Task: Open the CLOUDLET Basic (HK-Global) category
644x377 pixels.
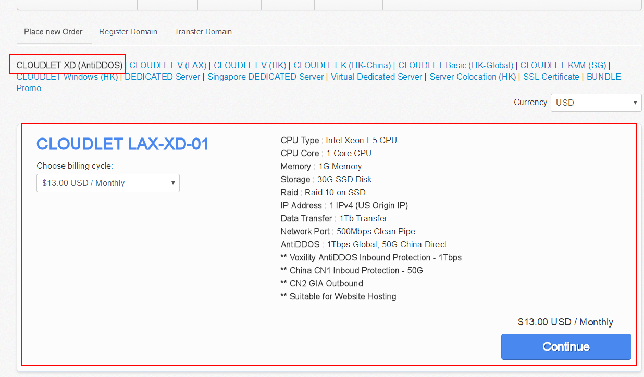Action: coord(456,65)
